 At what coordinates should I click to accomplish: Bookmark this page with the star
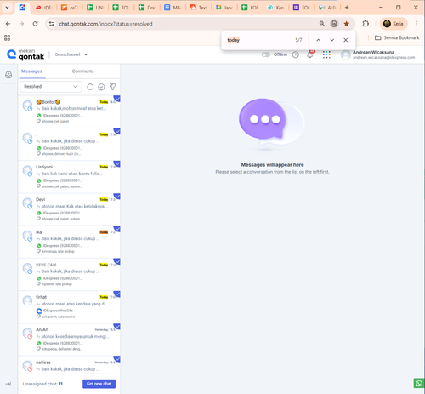pyautogui.click(x=346, y=24)
